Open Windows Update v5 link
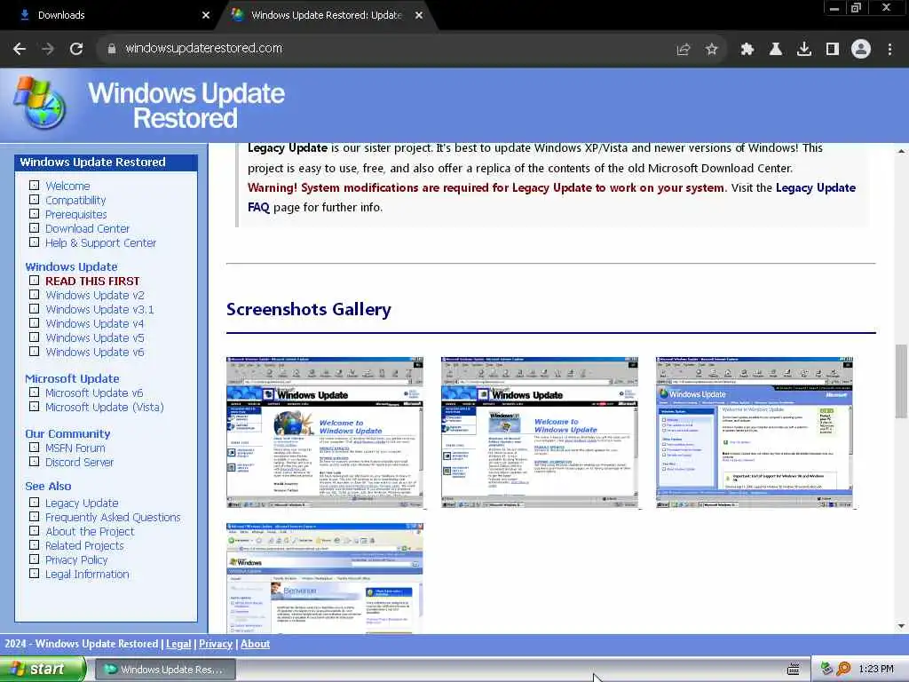This screenshot has width=909, height=682. [x=95, y=338]
